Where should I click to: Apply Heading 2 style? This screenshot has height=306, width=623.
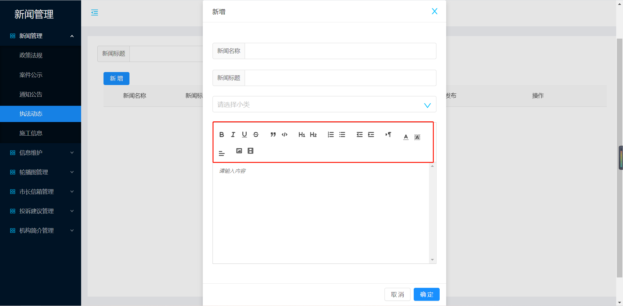click(x=313, y=135)
